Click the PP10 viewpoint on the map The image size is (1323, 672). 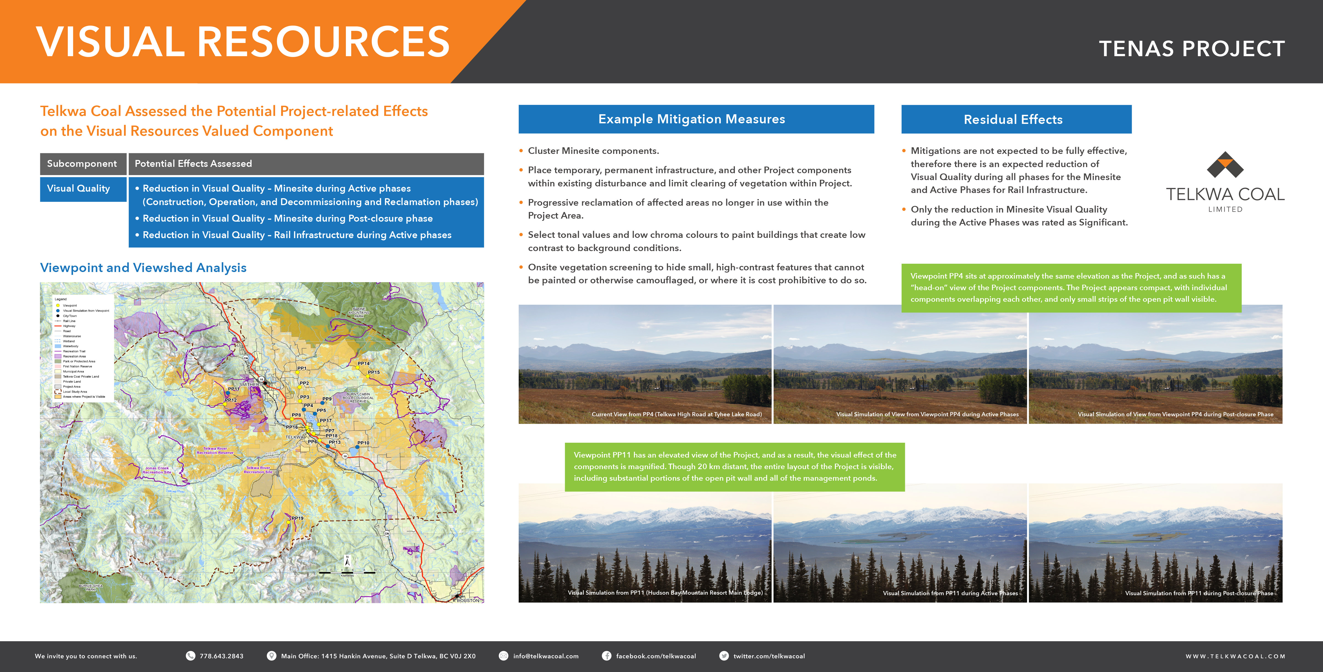tap(357, 447)
